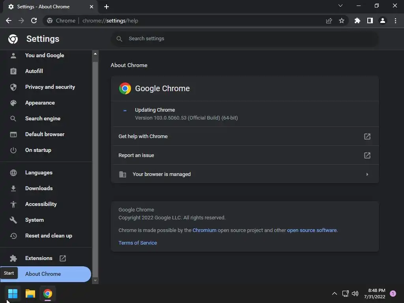Toggle the side panel icon
Viewport: 404px width, 303px height.
pyautogui.click(x=370, y=21)
